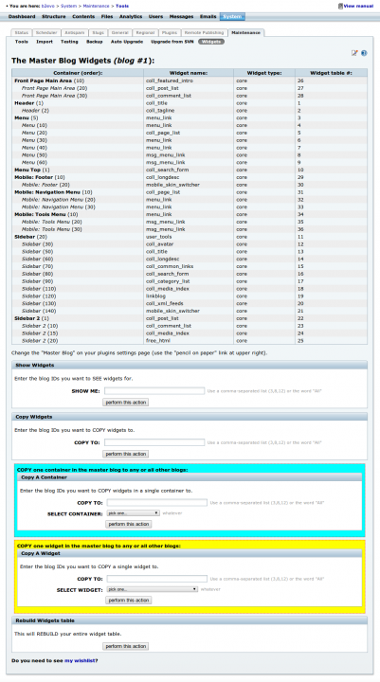Open the Analytics menu
This screenshot has height=682, width=380.
click(131, 16)
